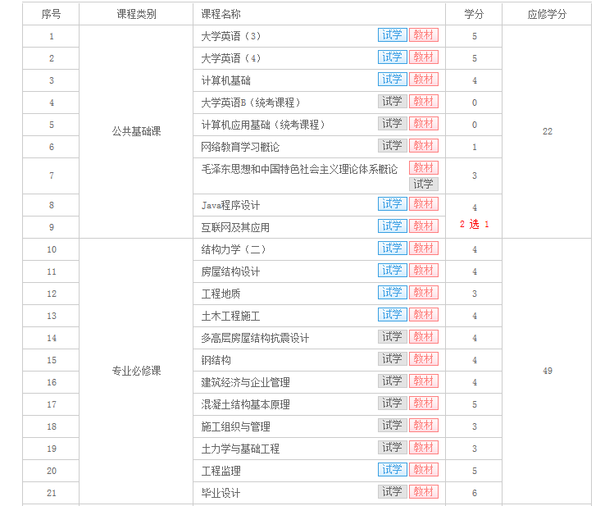
Task: Click 试学 under 毛泽东思想 course row
Action: [x=423, y=185]
